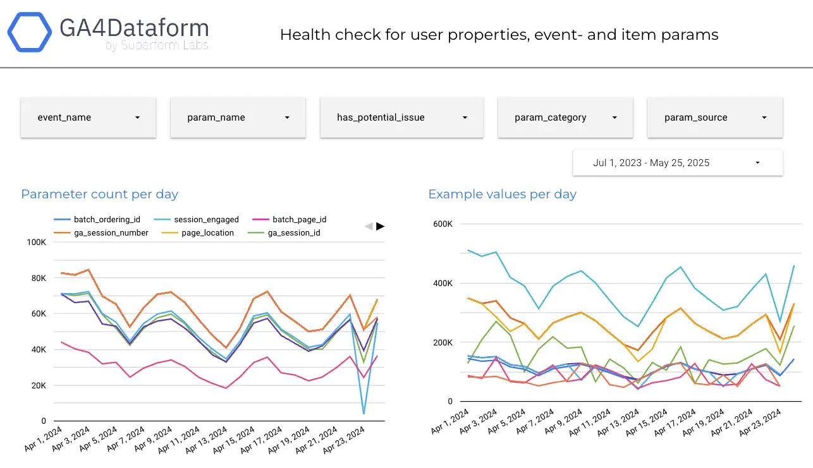Click the Superform Labs text under logo
This screenshot has height=468, width=813.
(157, 45)
